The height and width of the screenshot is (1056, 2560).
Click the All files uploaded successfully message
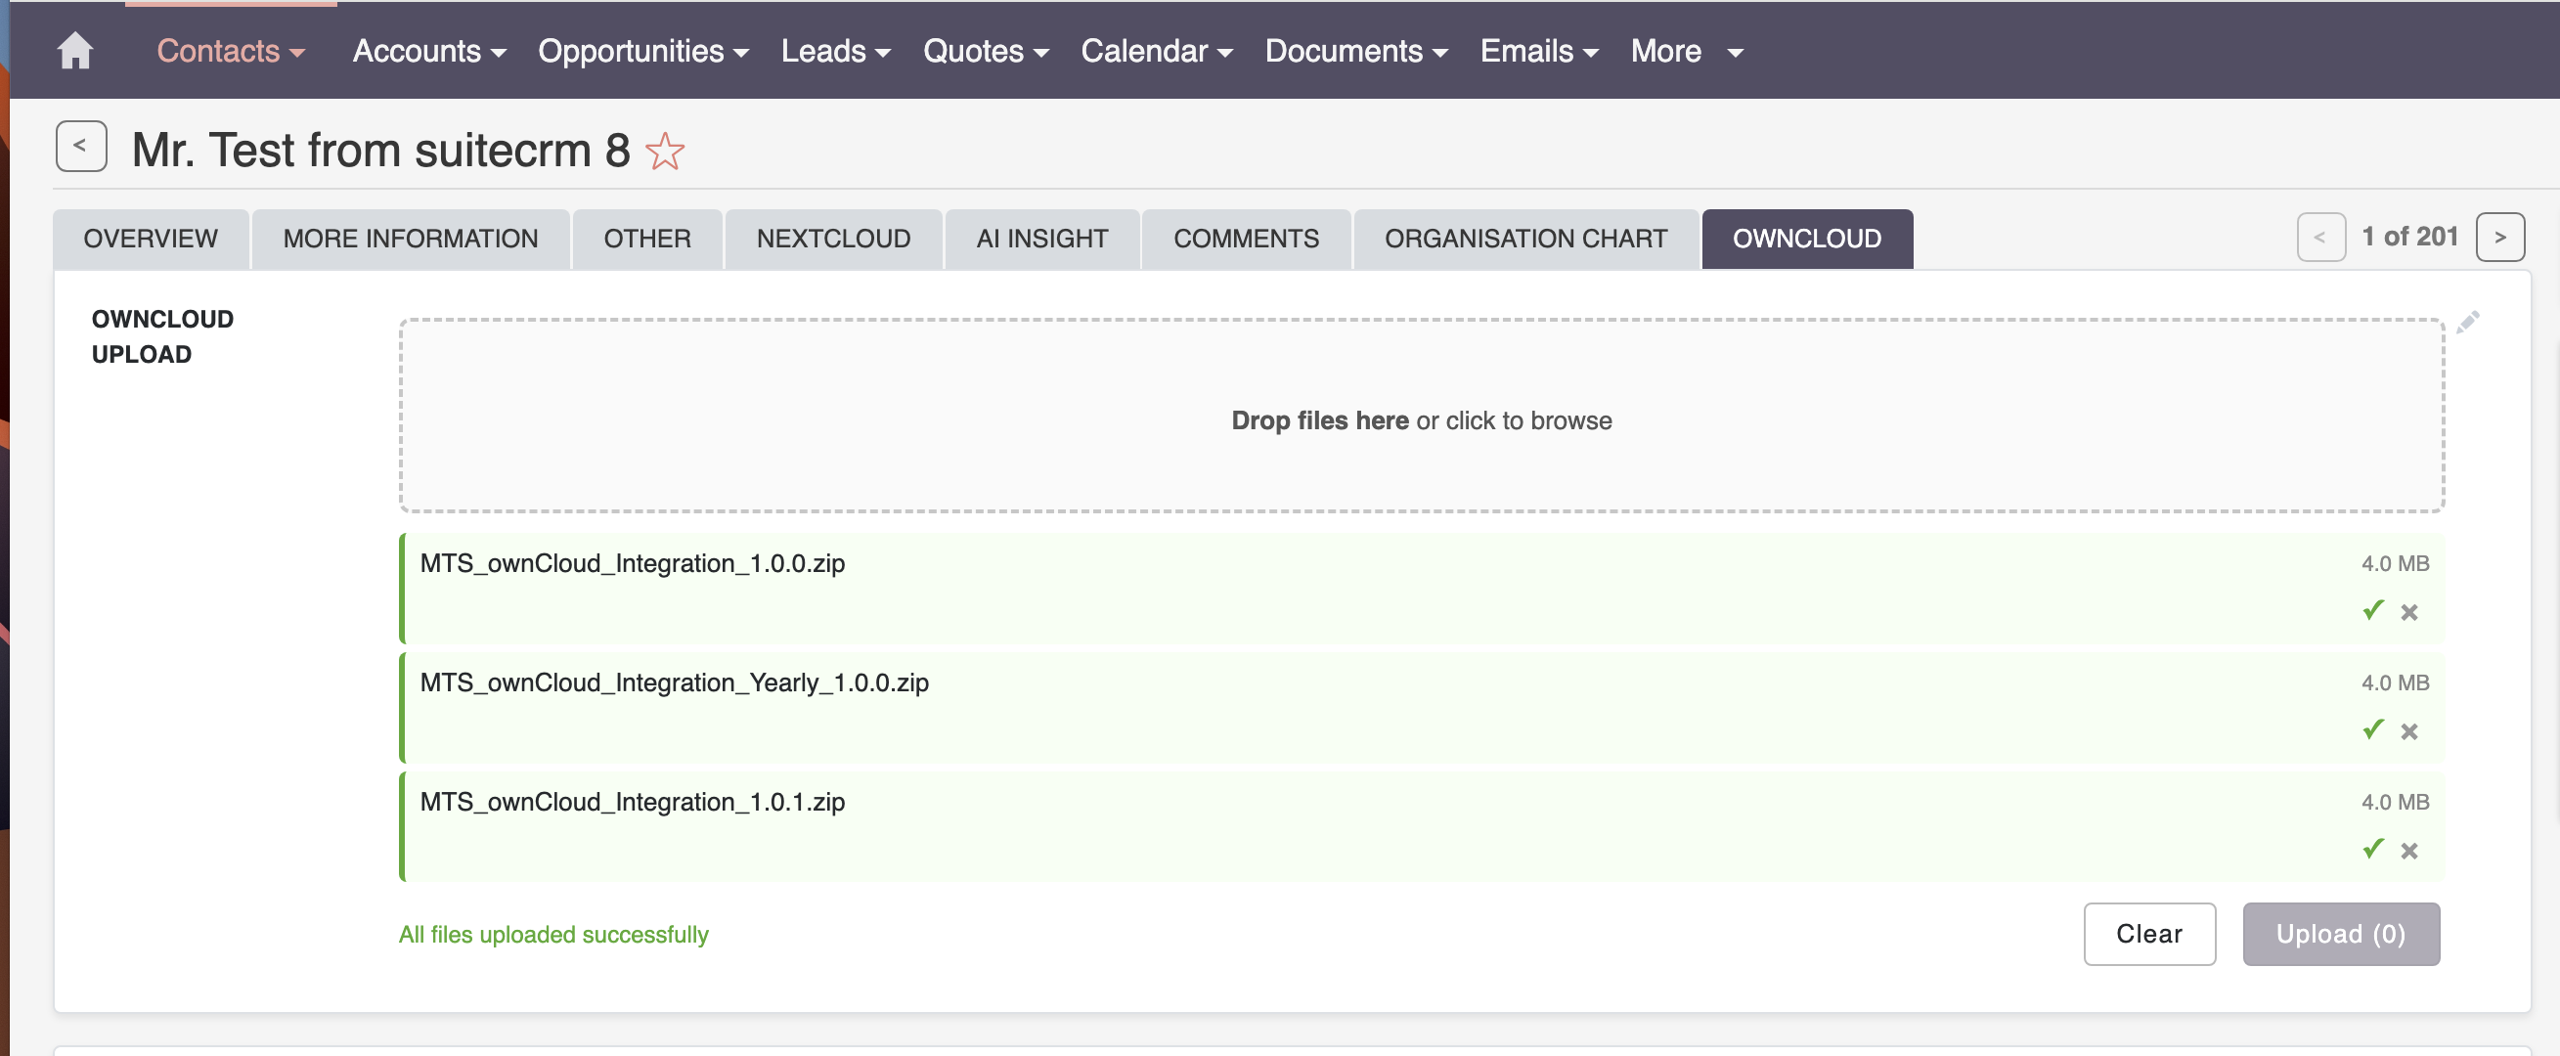coord(553,934)
